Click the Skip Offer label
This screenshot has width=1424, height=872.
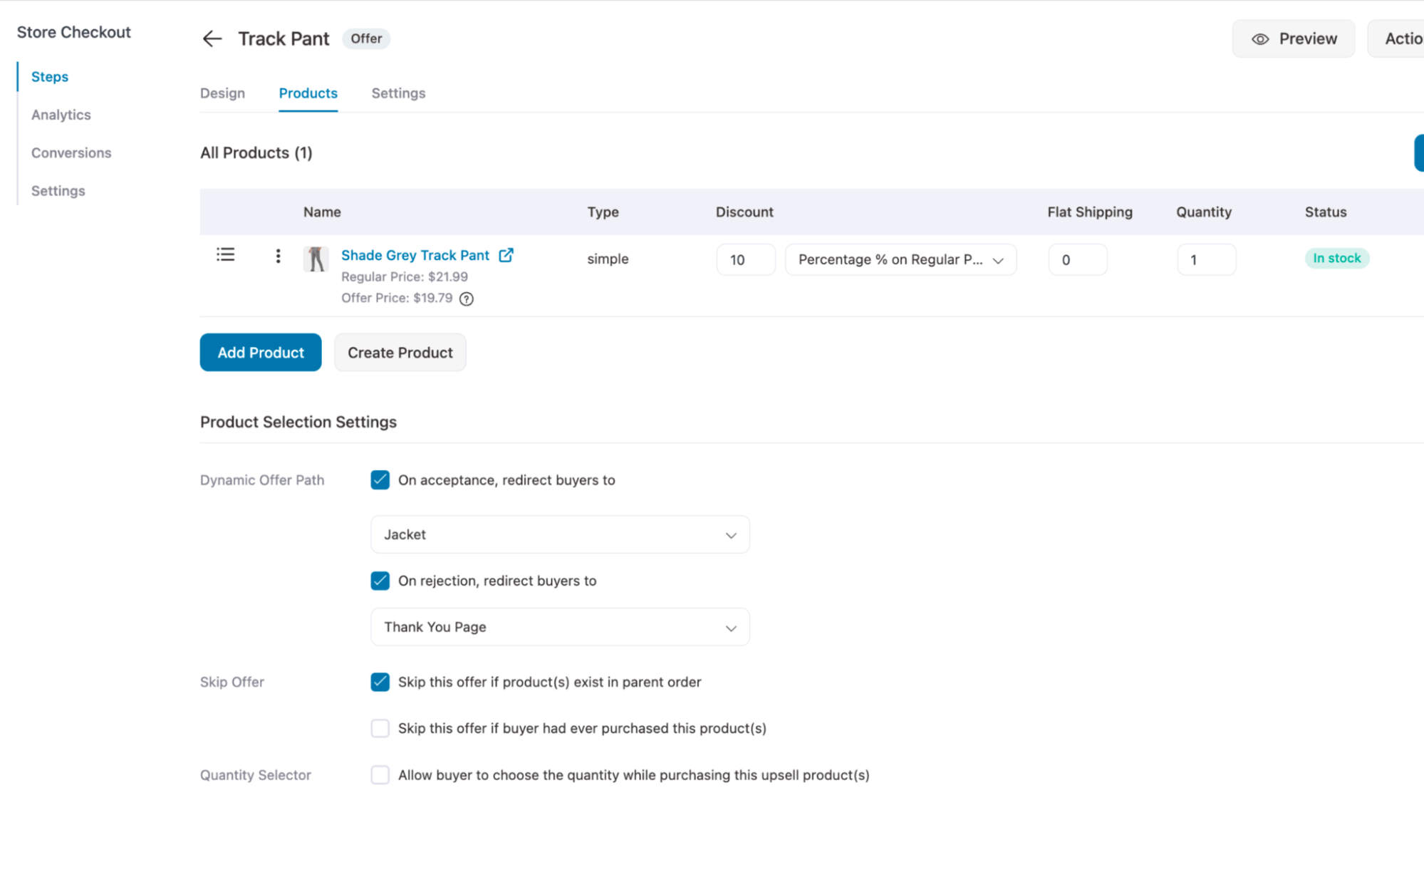click(232, 682)
